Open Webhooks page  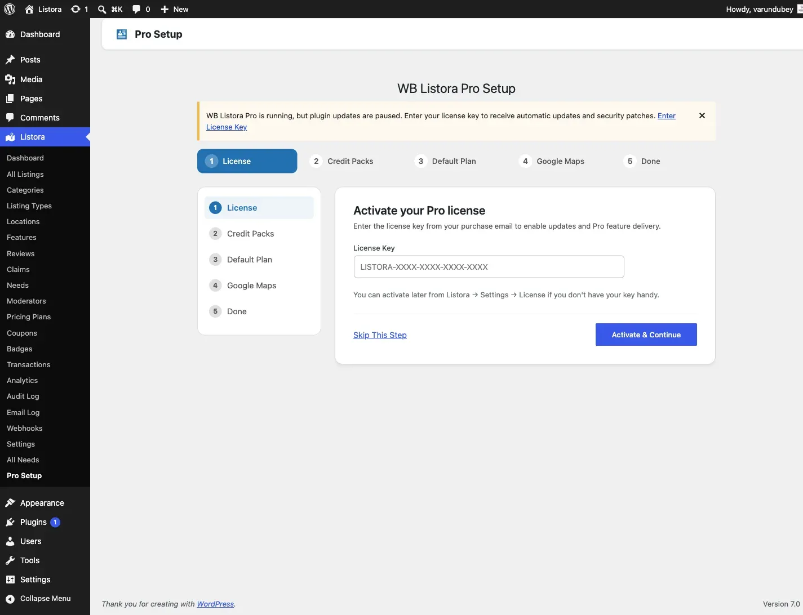click(25, 429)
